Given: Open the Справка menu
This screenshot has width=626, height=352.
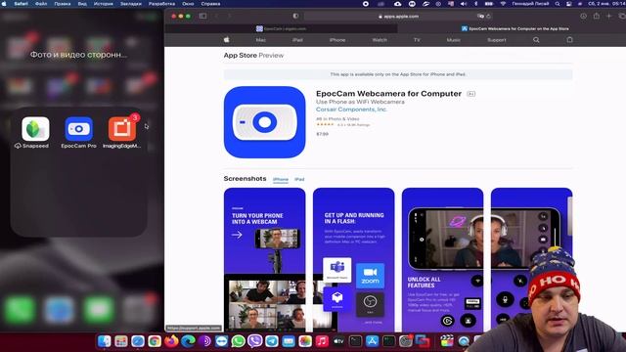Looking at the screenshot, I should click(x=210, y=4).
